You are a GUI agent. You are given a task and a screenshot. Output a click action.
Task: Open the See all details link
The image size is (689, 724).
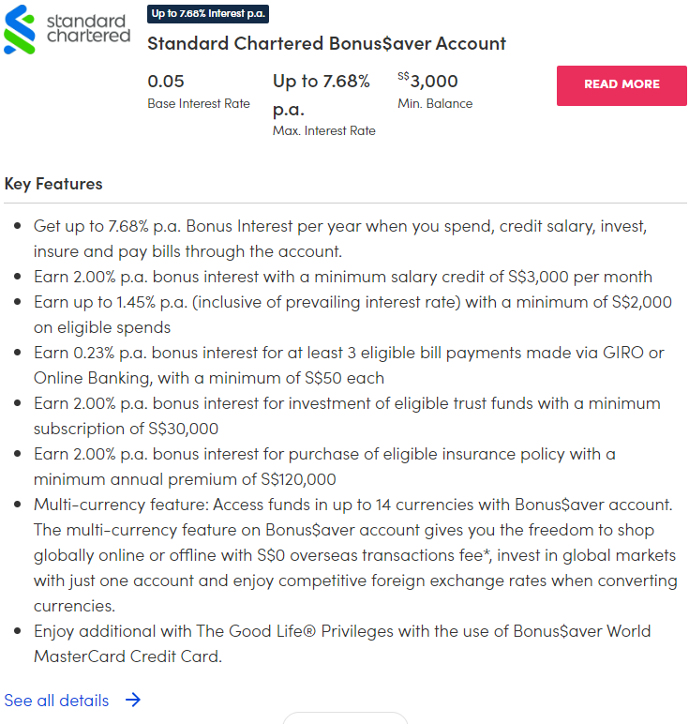click(x=57, y=701)
